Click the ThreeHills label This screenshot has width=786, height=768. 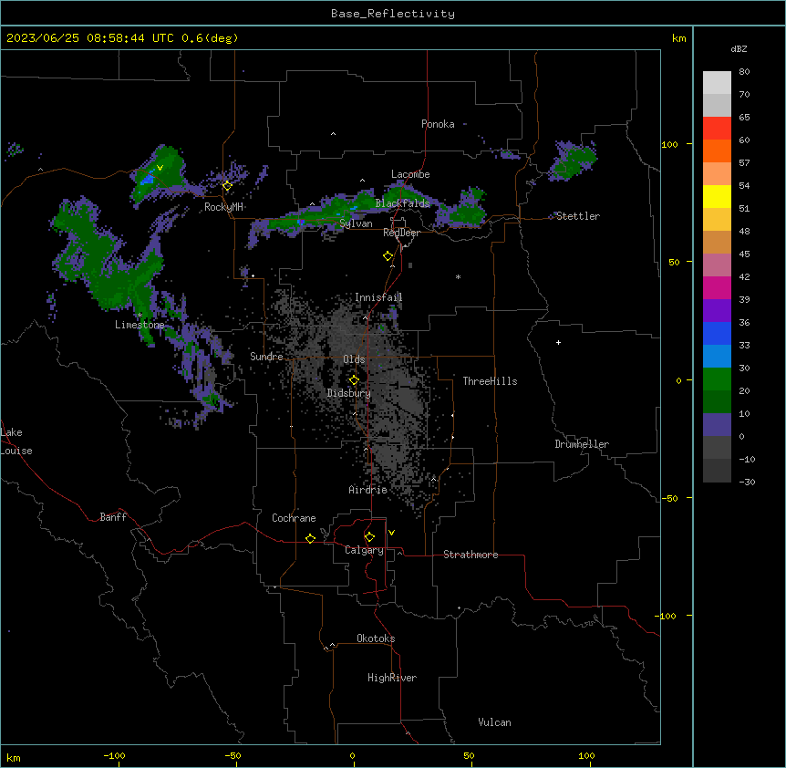(490, 381)
